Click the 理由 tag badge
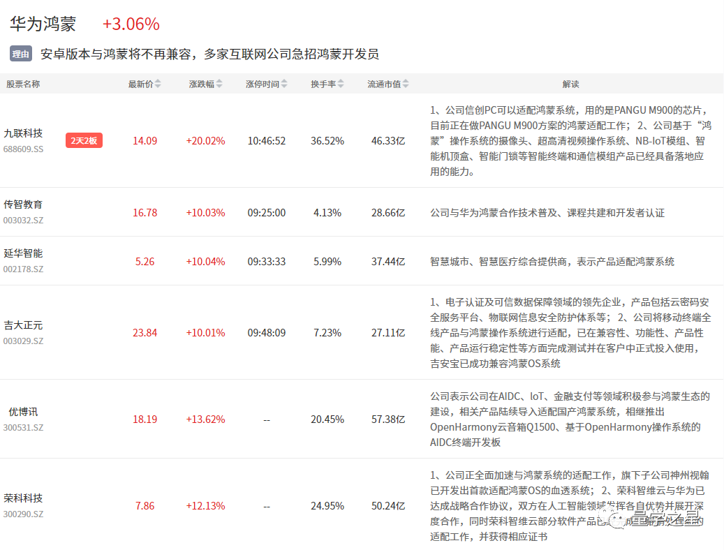The height and width of the screenshot is (550, 724). pyautogui.click(x=21, y=54)
